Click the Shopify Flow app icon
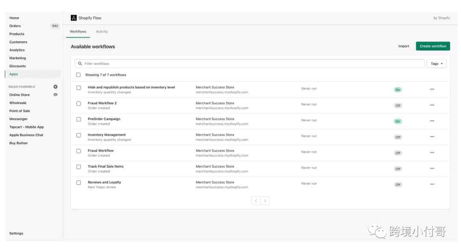This screenshot has width=461, height=252. point(73,18)
